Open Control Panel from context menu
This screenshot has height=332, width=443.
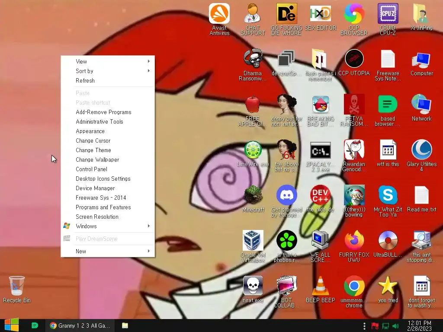coord(108,169)
